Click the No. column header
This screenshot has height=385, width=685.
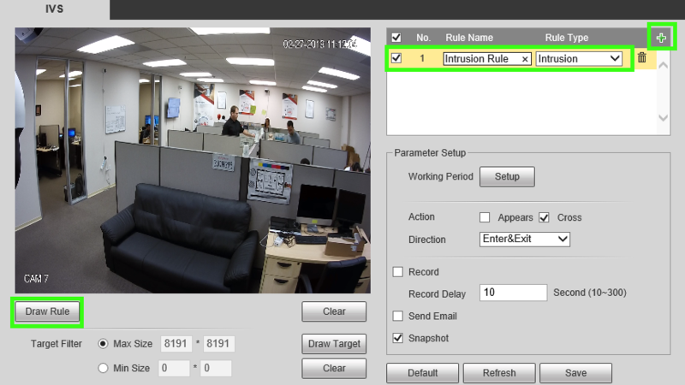(423, 38)
